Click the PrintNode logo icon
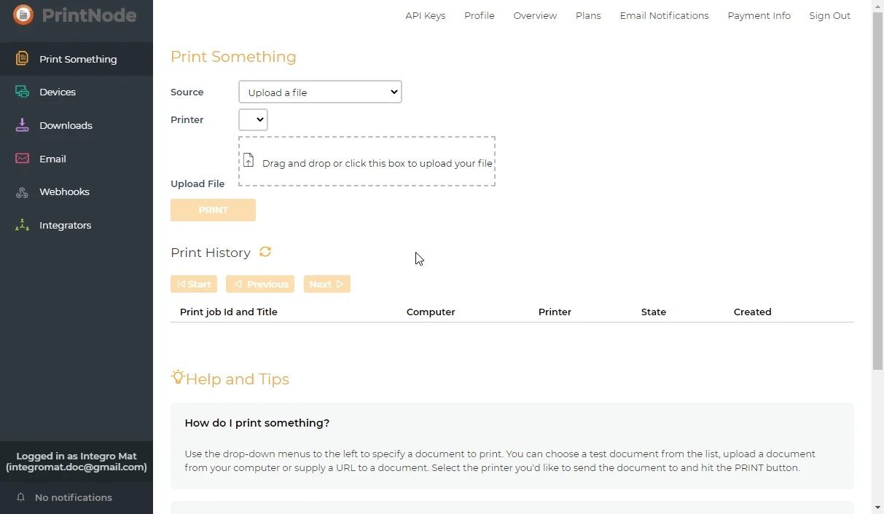The width and height of the screenshot is (884, 514). [23, 15]
